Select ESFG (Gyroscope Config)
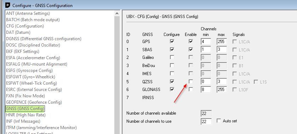 coord(29,71)
